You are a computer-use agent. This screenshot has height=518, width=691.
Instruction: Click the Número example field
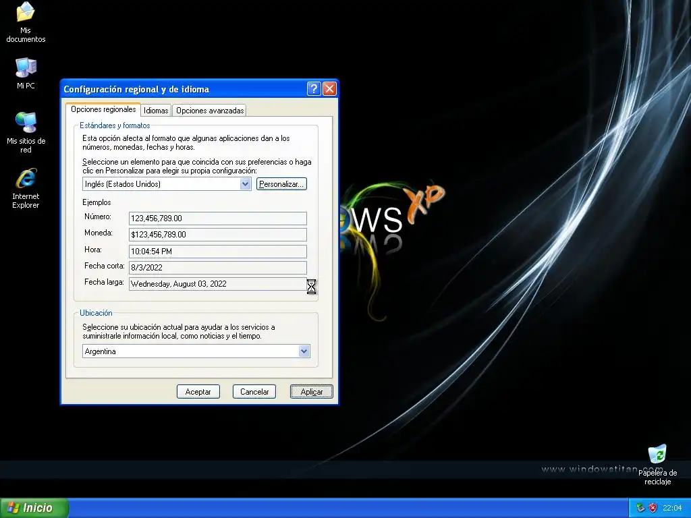pos(218,219)
